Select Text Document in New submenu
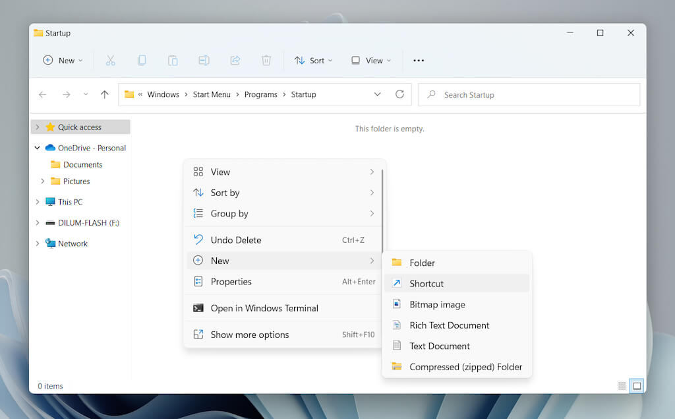675x419 pixels. tap(439, 346)
